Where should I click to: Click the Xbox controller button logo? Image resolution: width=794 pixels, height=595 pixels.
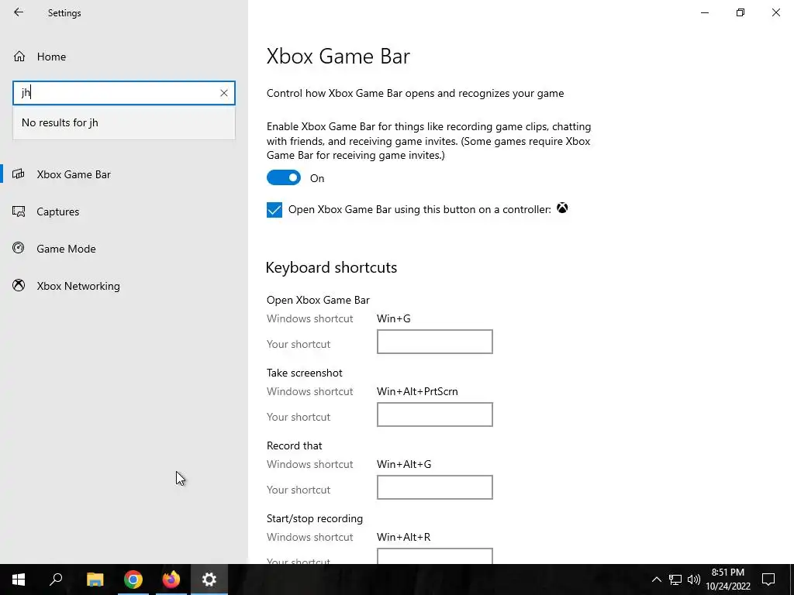[x=562, y=208]
